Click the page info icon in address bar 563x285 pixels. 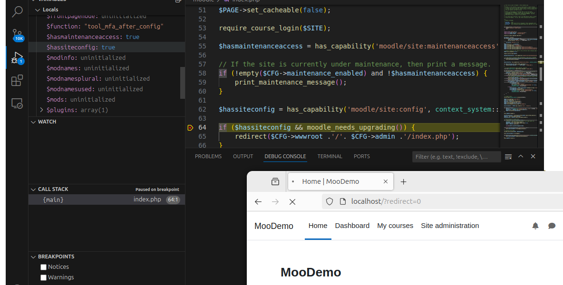pyautogui.click(x=342, y=201)
